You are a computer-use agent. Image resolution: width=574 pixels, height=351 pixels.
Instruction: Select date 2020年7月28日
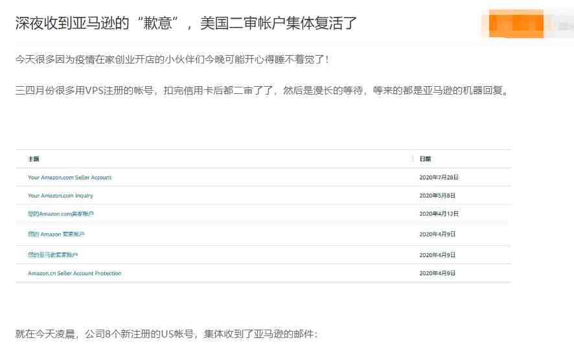tap(439, 177)
